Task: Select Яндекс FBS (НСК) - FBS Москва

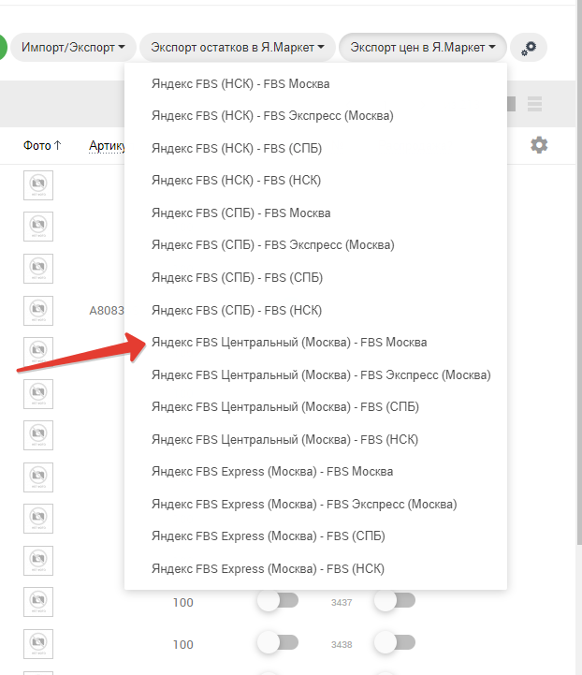Action: 315,83
